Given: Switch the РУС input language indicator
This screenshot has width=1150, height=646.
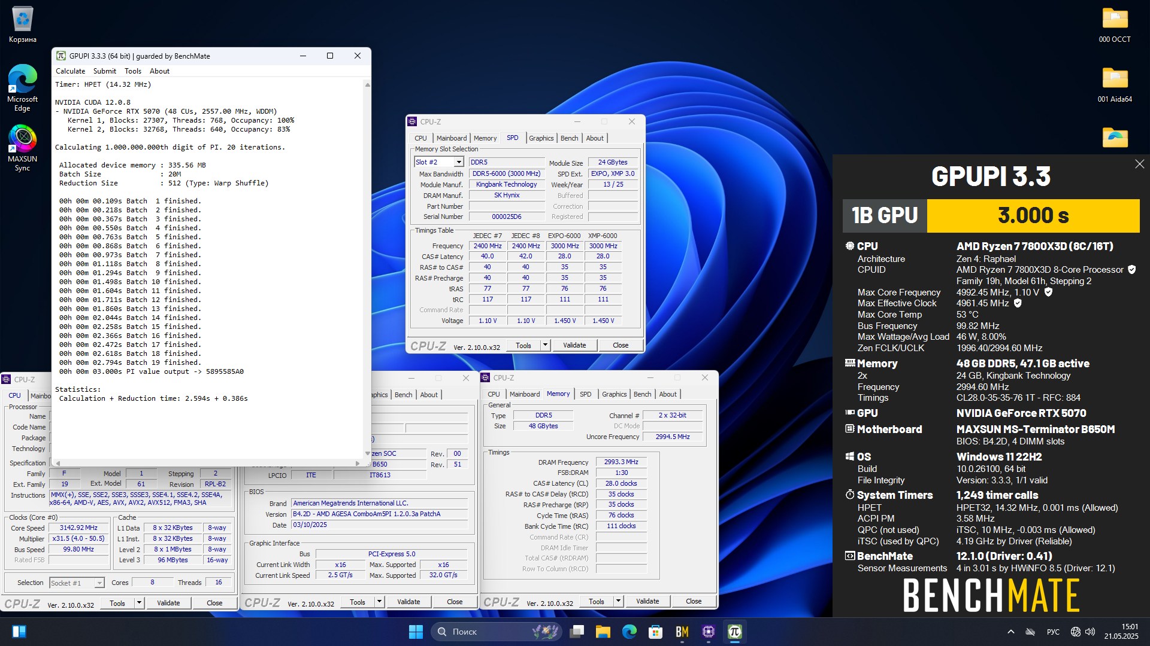Looking at the screenshot, I should (1053, 632).
